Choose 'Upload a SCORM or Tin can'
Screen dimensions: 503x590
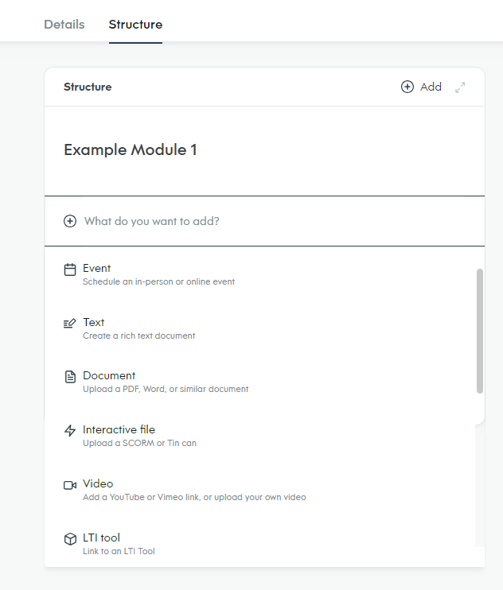(140, 443)
